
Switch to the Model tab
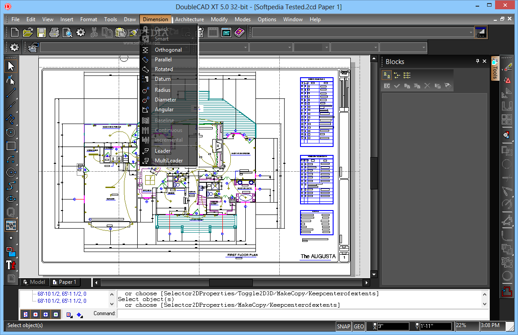tap(34, 282)
